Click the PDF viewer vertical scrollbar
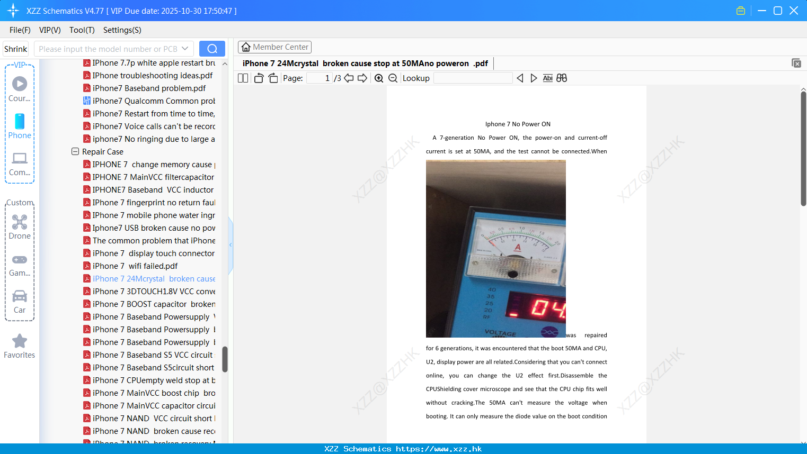This screenshot has width=807, height=454. click(x=803, y=149)
